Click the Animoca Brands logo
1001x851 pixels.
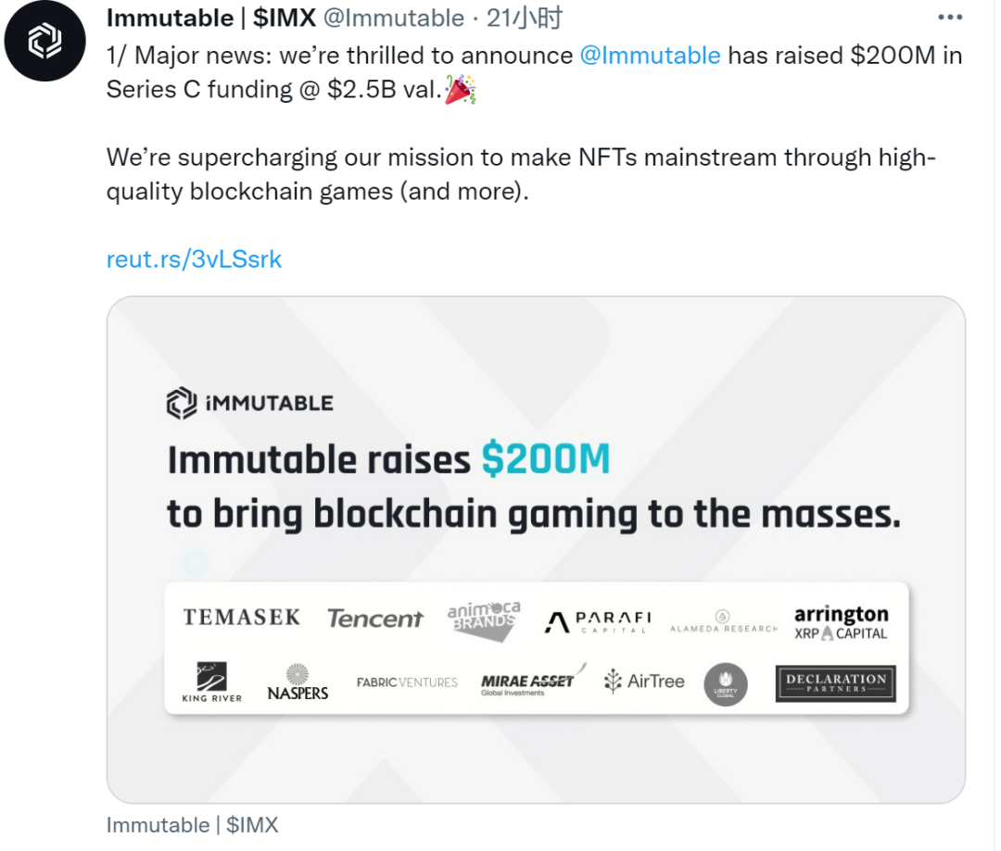click(x=483, y=619)
